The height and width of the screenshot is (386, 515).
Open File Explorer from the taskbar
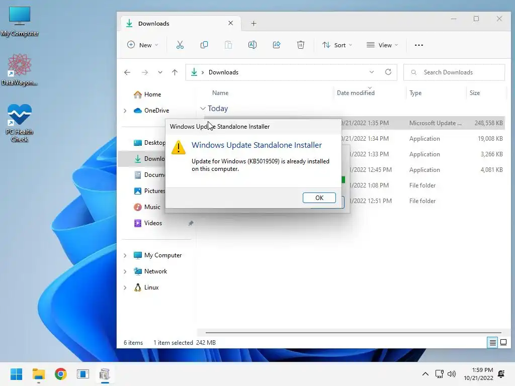tap(38, 374)
